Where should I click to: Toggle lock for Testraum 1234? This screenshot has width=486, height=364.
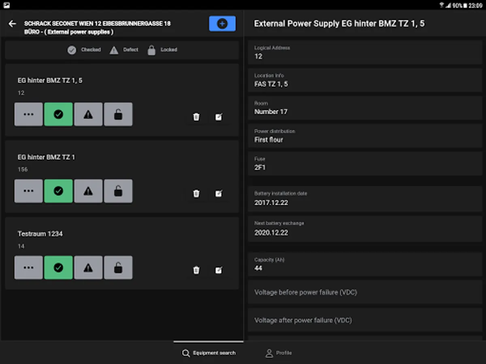118,268
